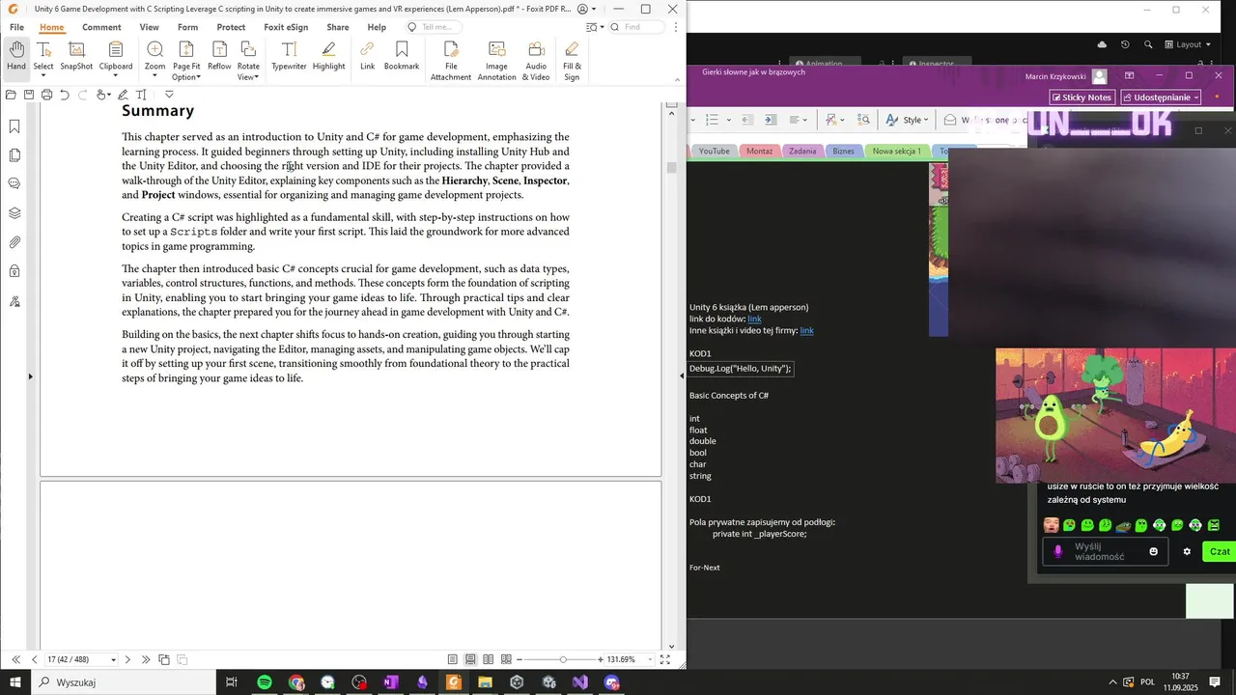Open the File menu
Image resolution: width=1236 pixels, height=695 pixels.
click(16, 27)
